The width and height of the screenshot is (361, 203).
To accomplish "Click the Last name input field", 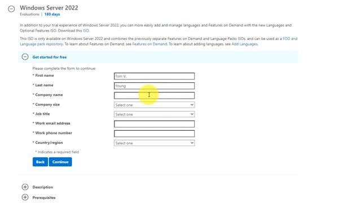I will click(x=154, y=86).
